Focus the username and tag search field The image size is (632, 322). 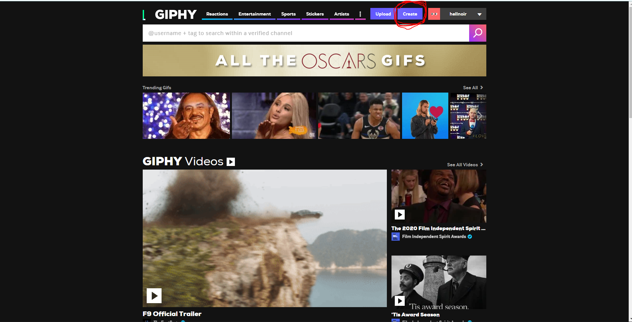pos(306,33)
